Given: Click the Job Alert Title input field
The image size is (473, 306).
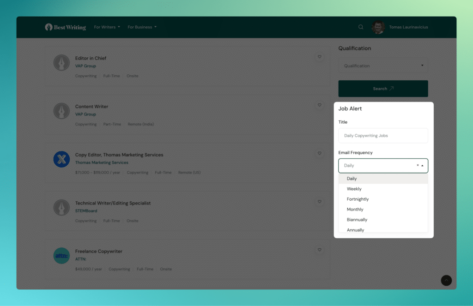Looking at the screenshot, I should tap(383, 136).
